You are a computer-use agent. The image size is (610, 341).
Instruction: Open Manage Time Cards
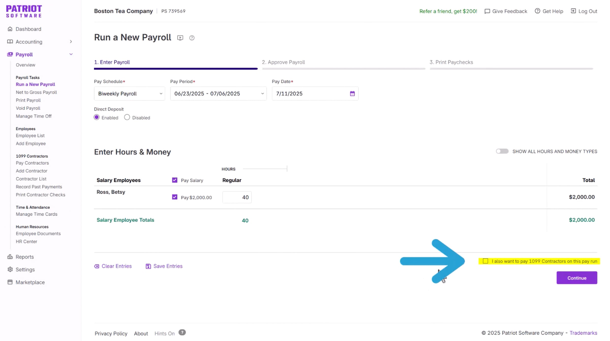click(x=37, y=214)
